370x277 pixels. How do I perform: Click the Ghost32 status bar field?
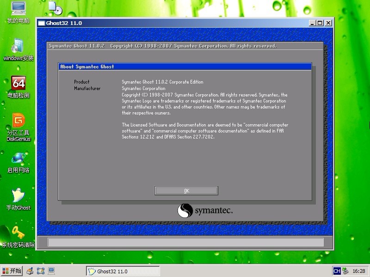185,242
